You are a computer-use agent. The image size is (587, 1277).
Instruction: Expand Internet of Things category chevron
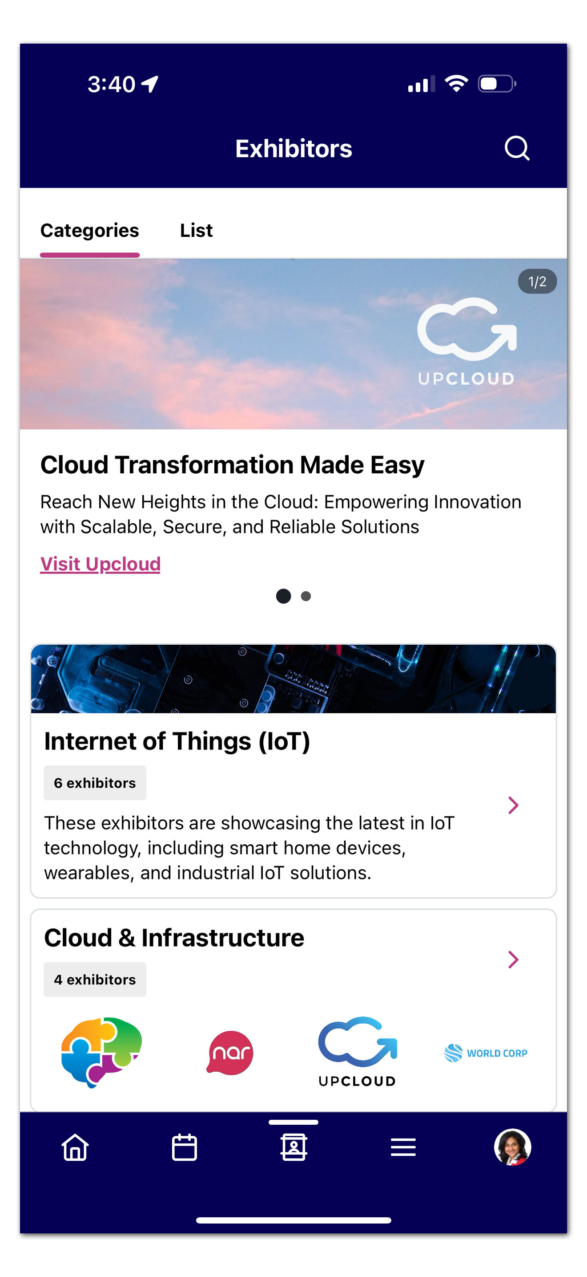(x=513, y=805)
